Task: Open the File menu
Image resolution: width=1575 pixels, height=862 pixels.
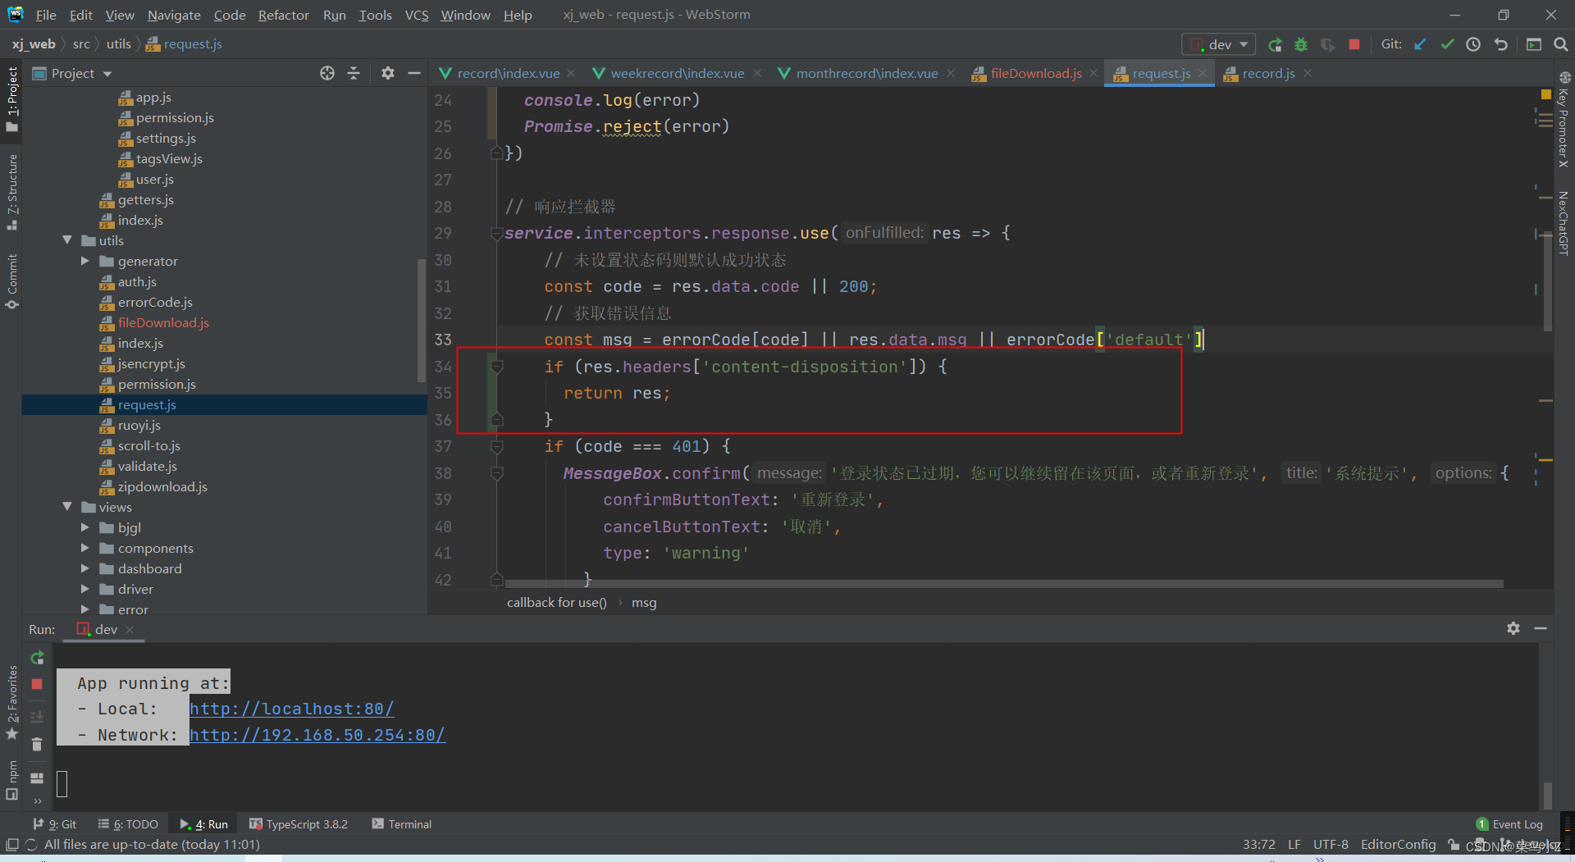Action: pyautogui.click(x=46, y=15)
